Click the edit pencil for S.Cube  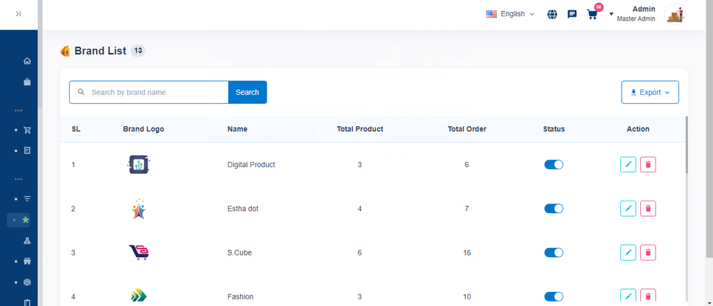click(x=628, y=253)
